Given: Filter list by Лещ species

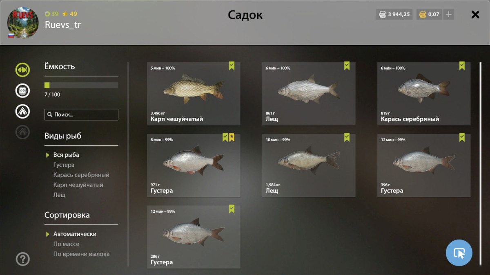Looking at the screenshot, I should 59,195.
